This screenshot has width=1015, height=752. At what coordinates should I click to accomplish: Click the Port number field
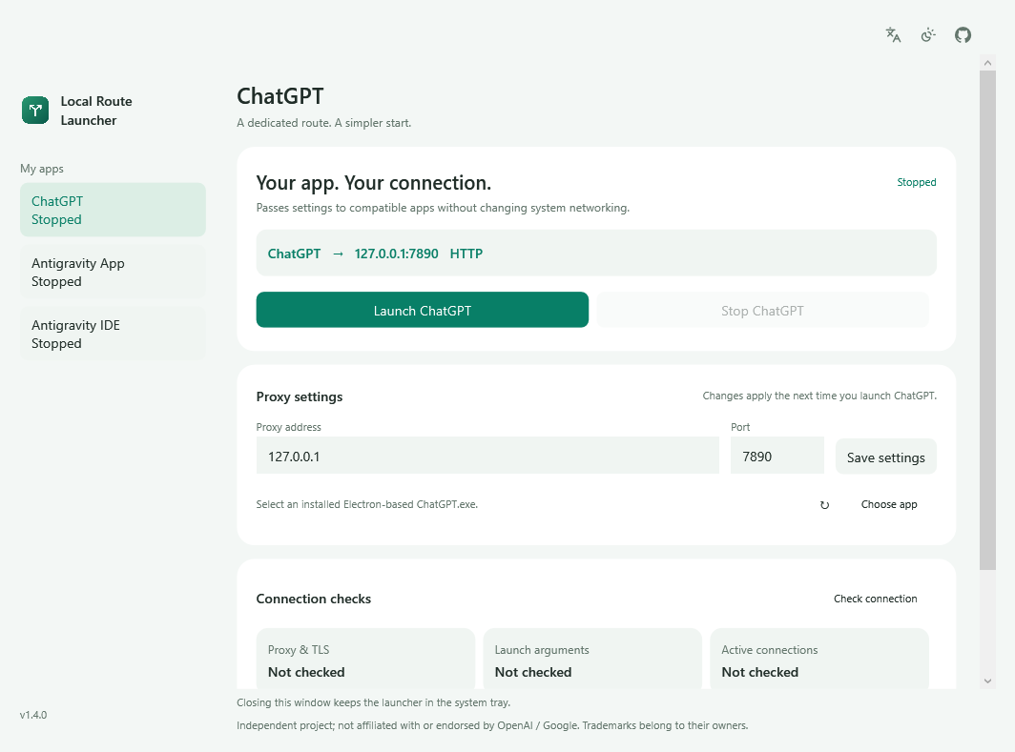click(777, 456)
